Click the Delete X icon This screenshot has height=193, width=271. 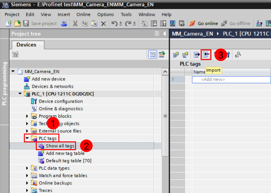point(104,23)
